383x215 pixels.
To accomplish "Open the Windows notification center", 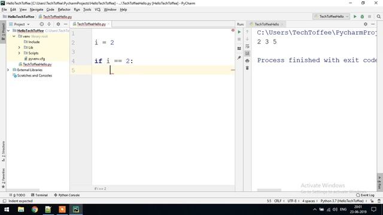I will coord(373,210).
